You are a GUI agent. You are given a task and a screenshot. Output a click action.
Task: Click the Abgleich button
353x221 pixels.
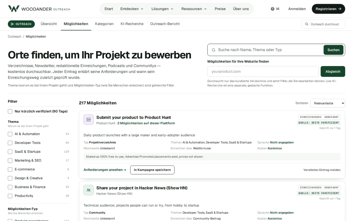(333, 71)
